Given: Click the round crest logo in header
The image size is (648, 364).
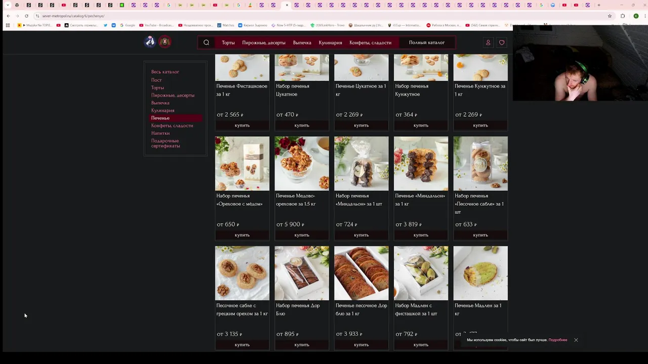Looking at the screenshot, I should tap(165, 41).
